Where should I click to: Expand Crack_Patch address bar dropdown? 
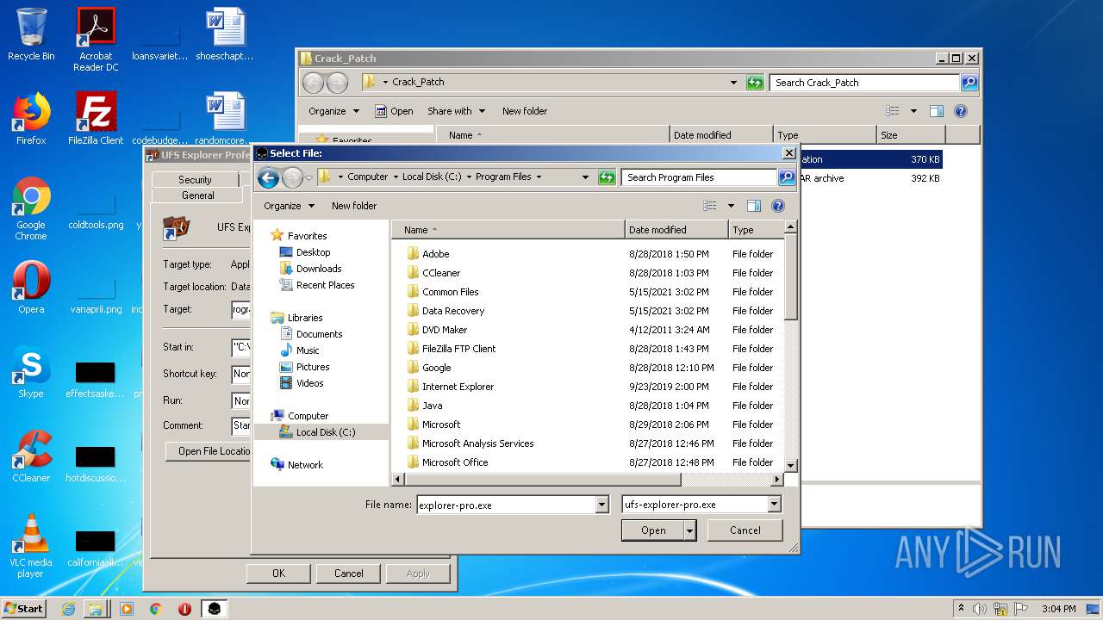(733, 83)
